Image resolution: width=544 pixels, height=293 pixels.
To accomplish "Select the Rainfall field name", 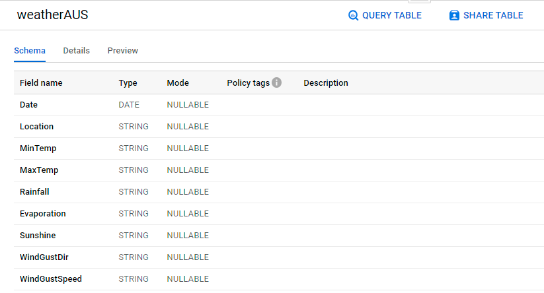I will (34, 192).
